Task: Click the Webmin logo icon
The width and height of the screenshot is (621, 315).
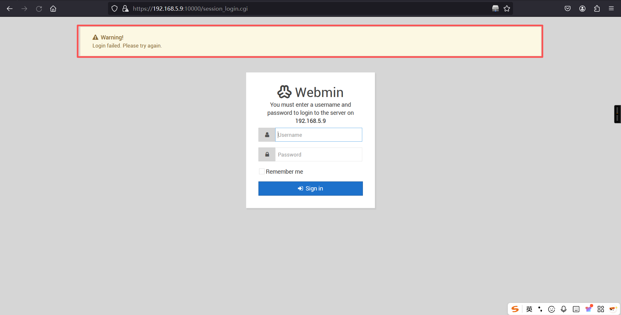Action: click(x=284, y=92)
